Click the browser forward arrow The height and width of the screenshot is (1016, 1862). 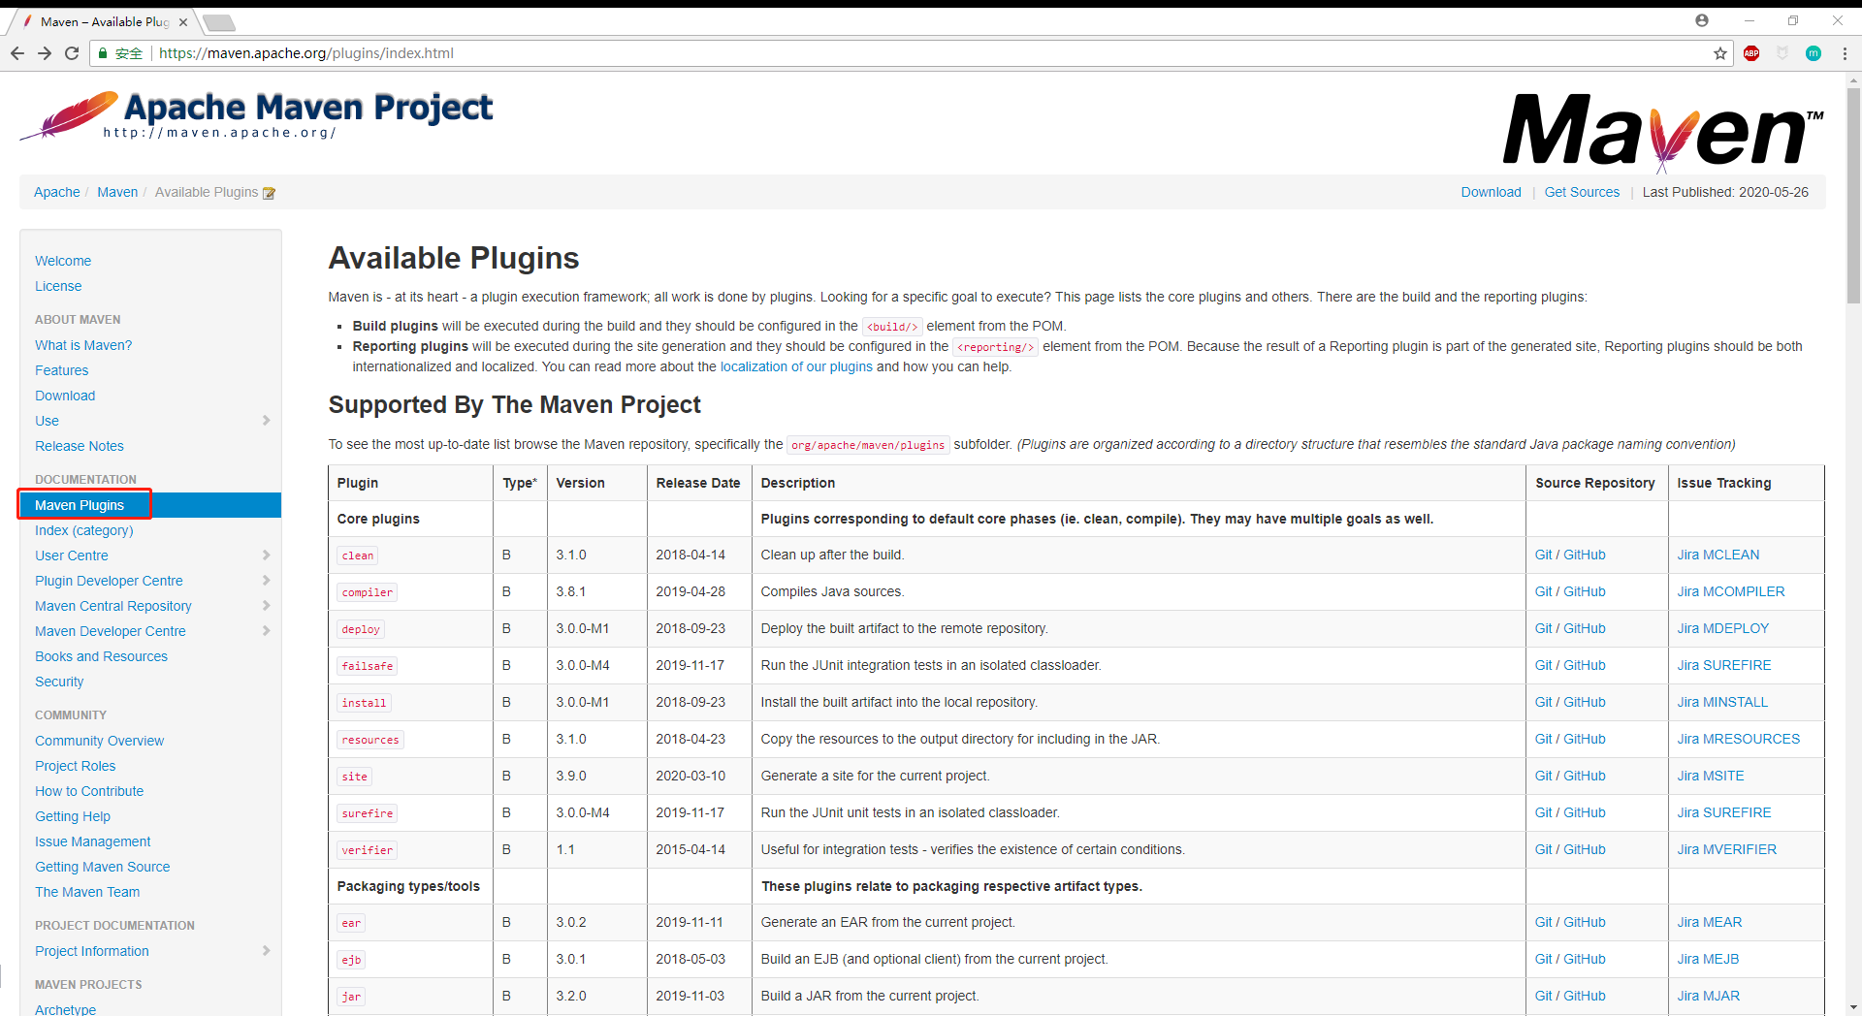45,53
